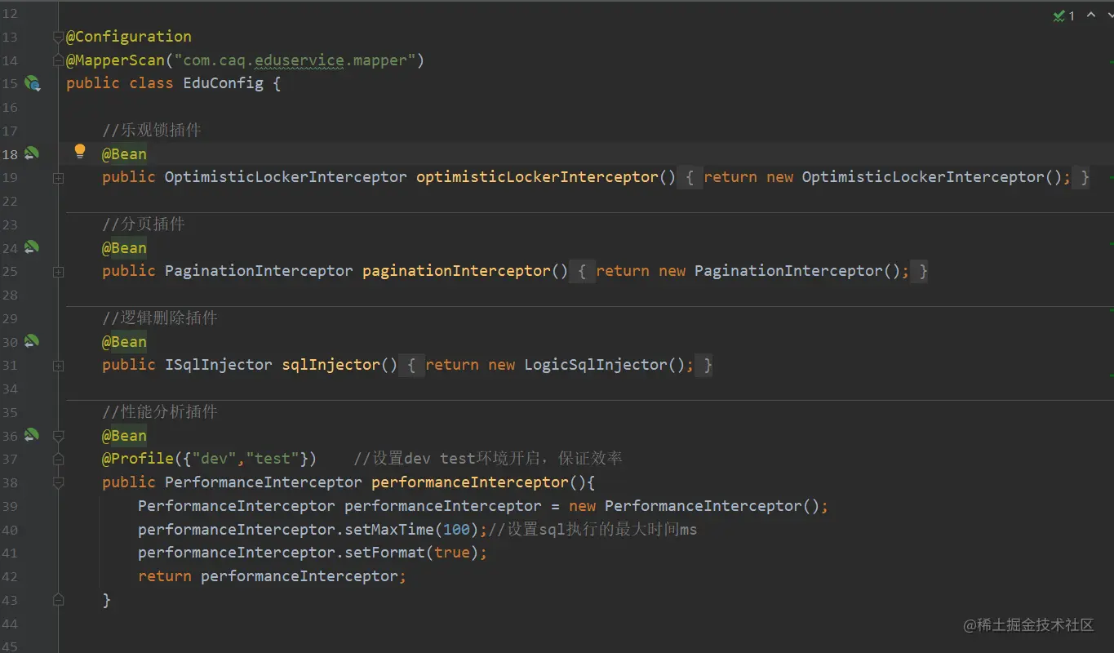
Task: Collapse performanceInterceptor method fold on line 38
Action: 58,482
